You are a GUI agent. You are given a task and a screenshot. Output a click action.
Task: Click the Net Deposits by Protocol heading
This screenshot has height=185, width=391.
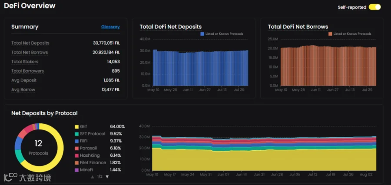(x=44, y=113)
